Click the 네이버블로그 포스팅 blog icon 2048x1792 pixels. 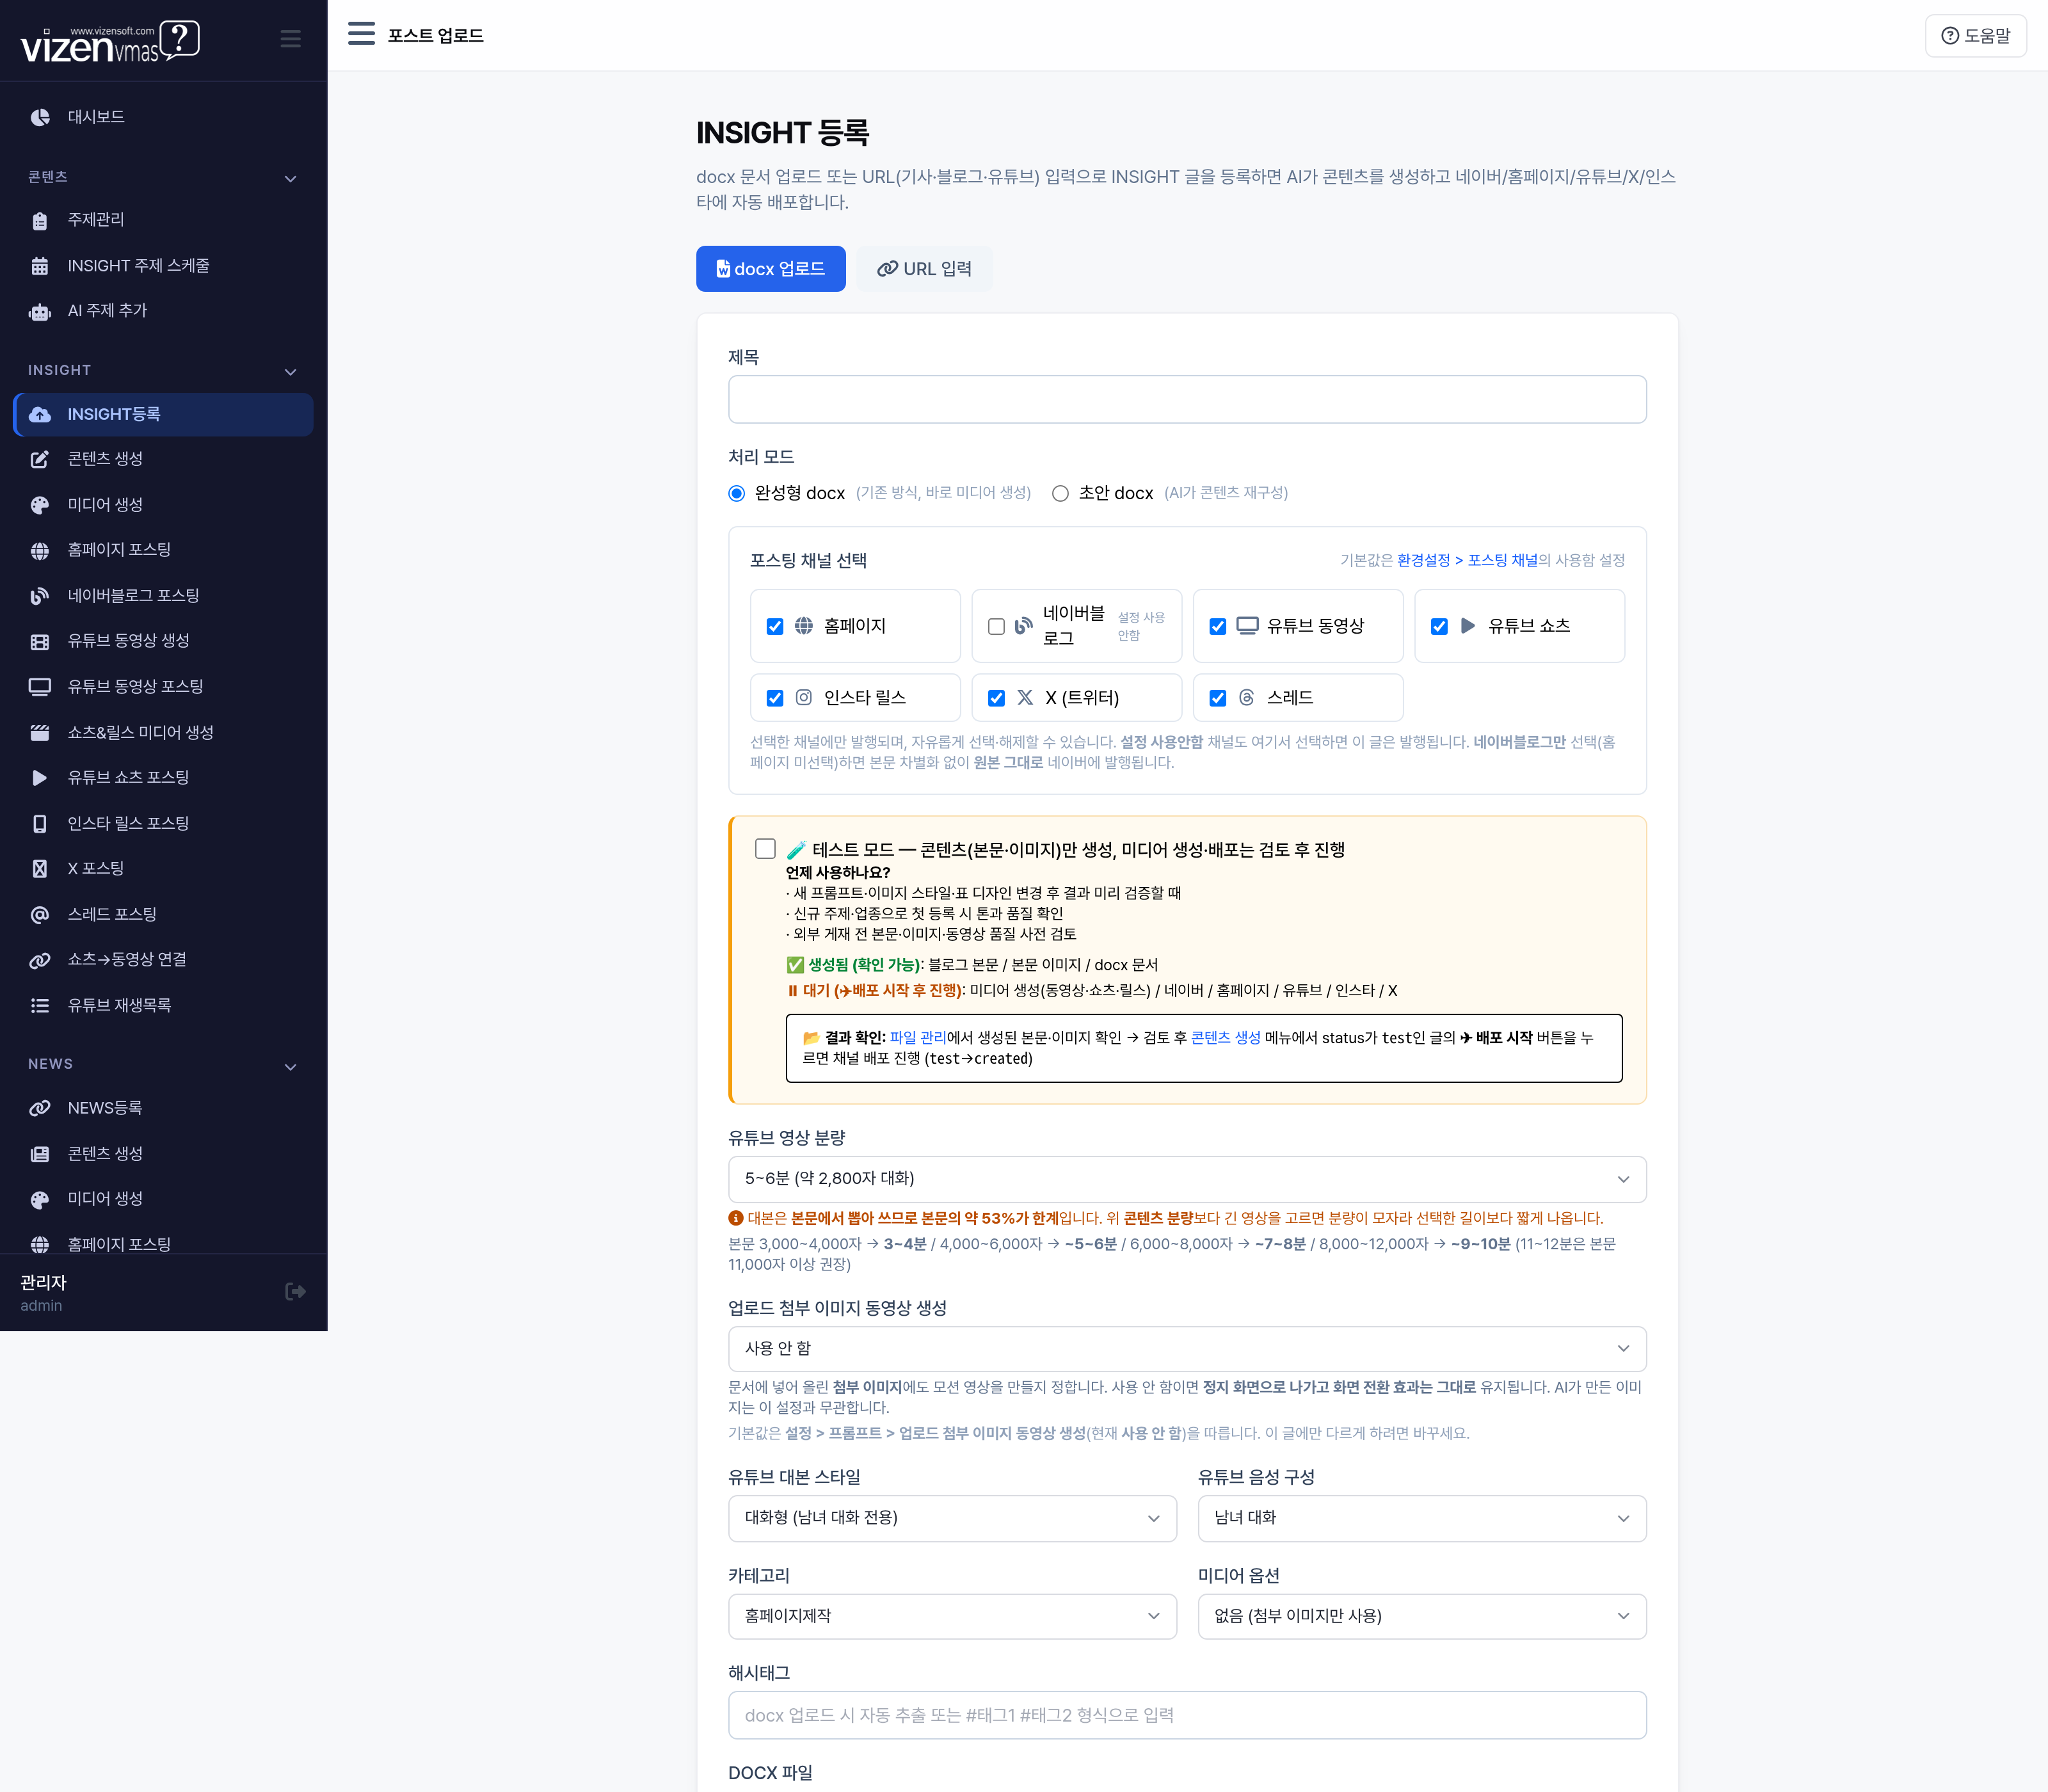(x=40, y=596)
